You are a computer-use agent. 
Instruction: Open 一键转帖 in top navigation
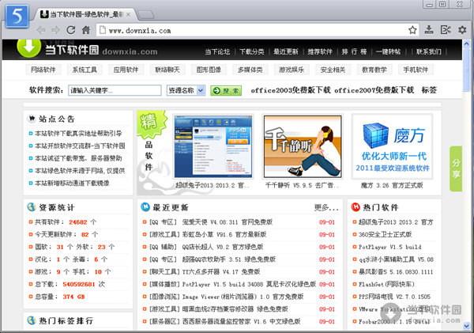click(x=388, y=51)
